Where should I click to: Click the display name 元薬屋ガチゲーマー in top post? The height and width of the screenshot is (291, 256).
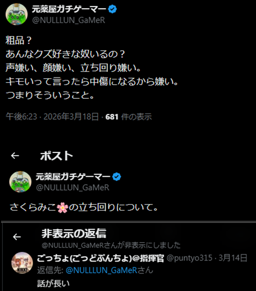(69, 9)
